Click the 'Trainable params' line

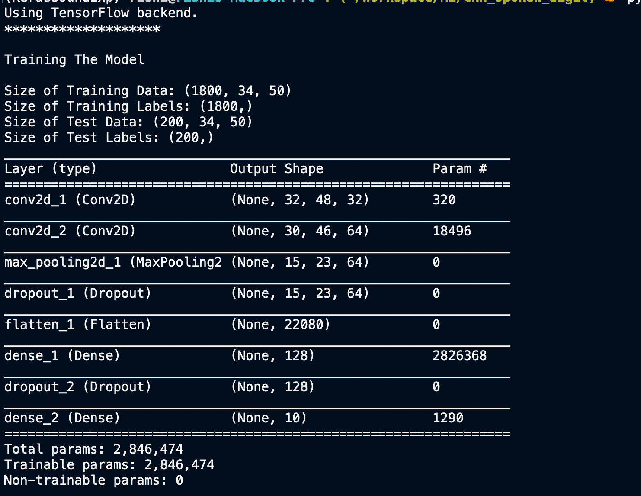pos(109,465)
